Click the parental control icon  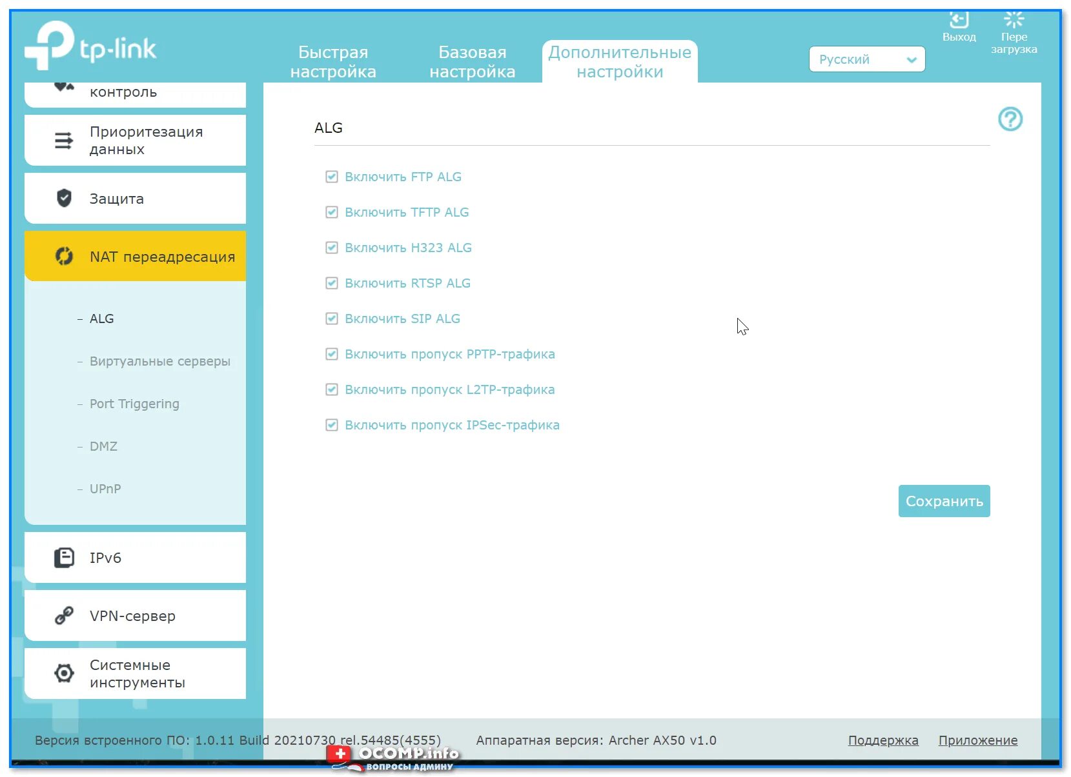pyautogui.click(x=64, y=86)
